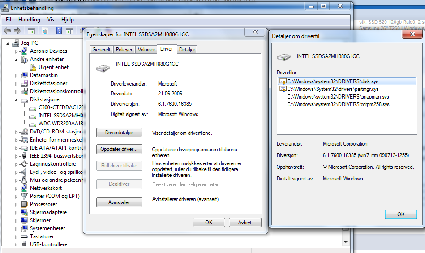Click the Oppdater driver... button
Image resolution: width=425 pixels, height=253 pixels.
pos(119,149)
